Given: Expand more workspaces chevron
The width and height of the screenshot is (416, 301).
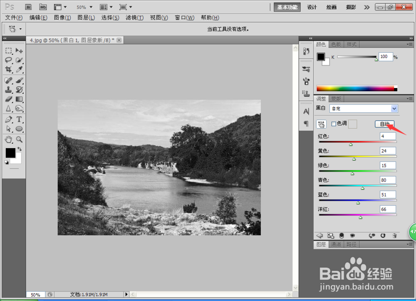Looking at the screenshot, I should [366, 7].
